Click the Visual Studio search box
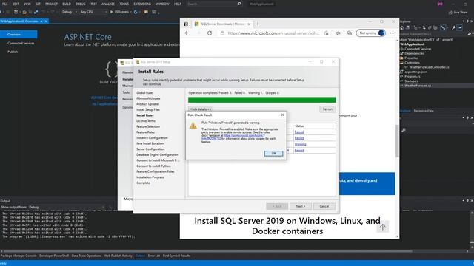 coord(214,4)
